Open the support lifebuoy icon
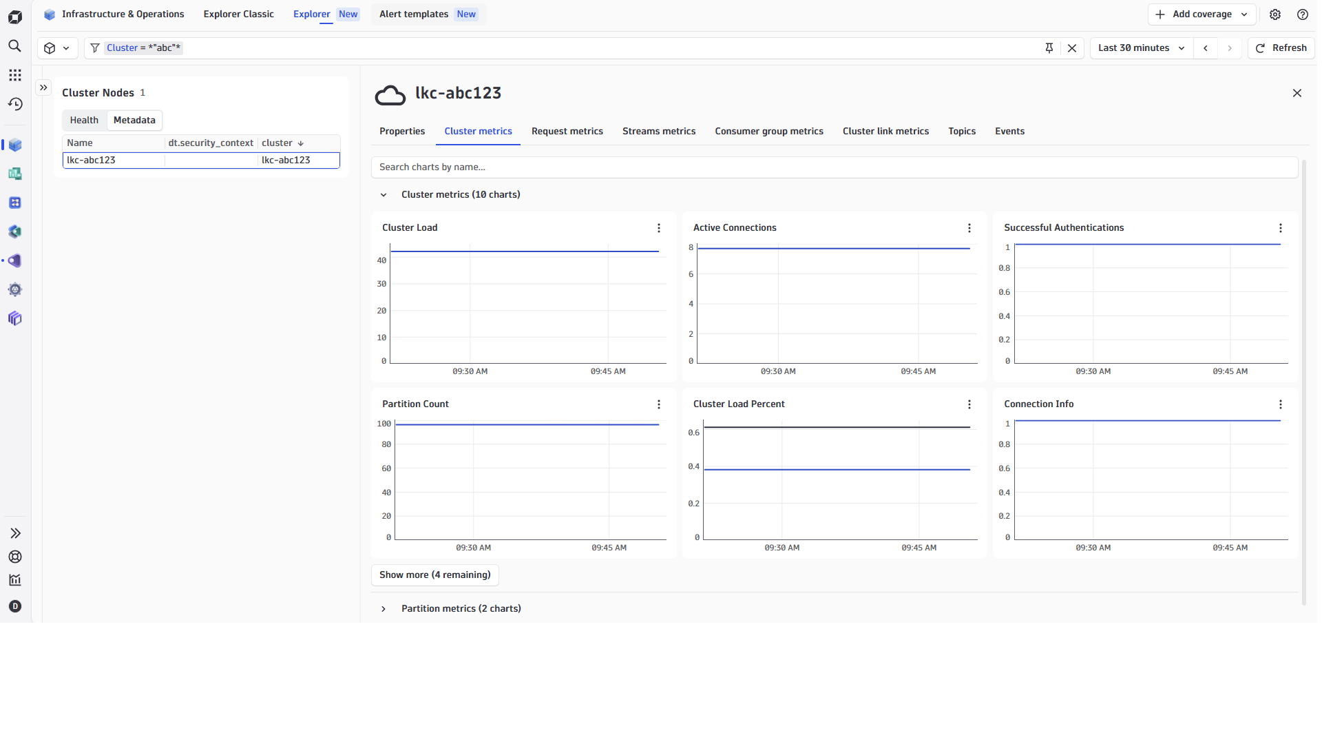 tap(15, 557)
